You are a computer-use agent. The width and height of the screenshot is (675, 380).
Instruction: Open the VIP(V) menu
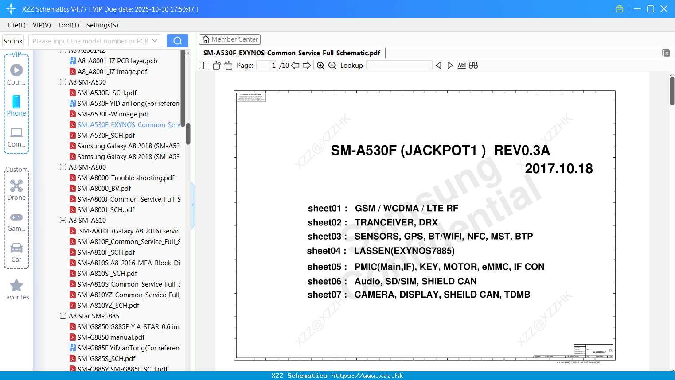(x=42, y=25)
